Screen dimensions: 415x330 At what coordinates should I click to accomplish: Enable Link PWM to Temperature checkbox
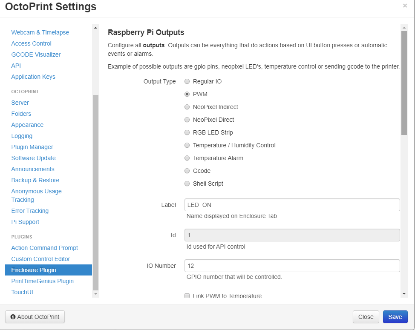tap(187, 296)
